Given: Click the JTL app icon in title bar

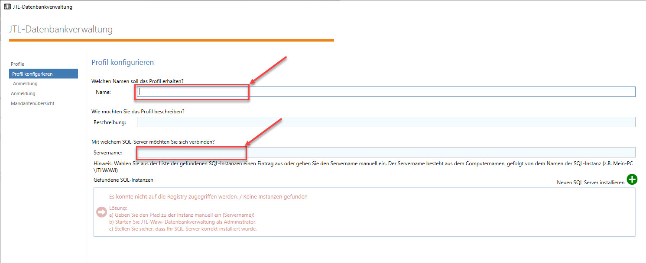Looking at the screenshot, I should tap(7, 6).
